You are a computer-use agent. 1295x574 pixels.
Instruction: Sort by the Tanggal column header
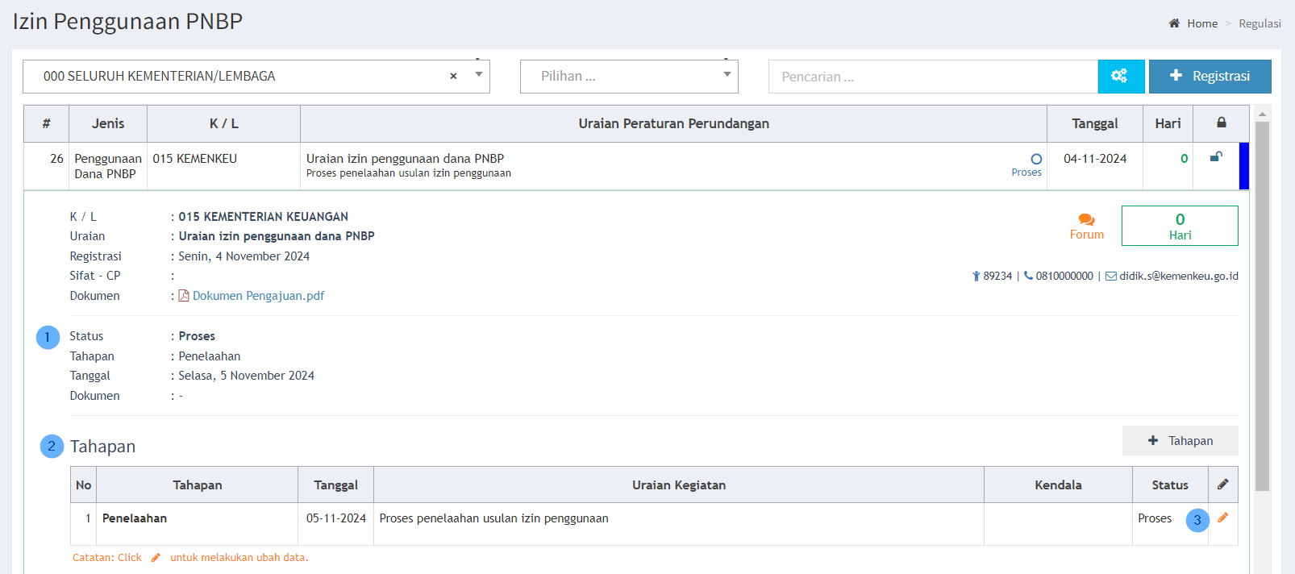1094,123
